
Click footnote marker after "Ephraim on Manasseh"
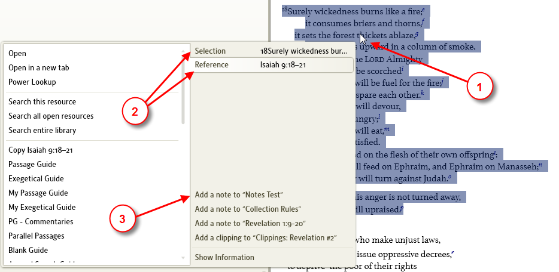[x=540, y=165]
